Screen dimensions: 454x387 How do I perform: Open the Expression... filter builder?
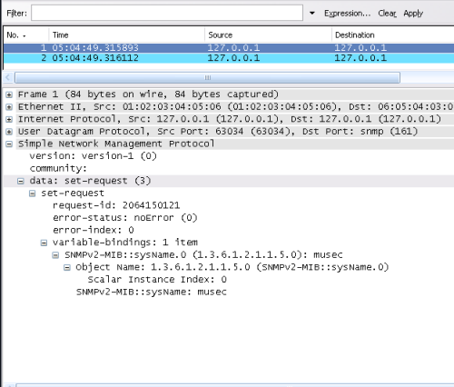pyautogui.click(x=347, y=14)
